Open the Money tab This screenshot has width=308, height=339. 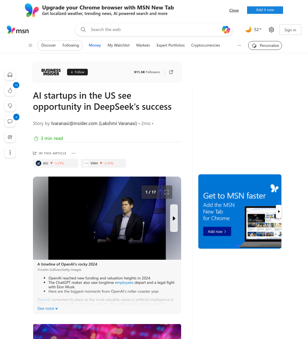click(95, 45)
